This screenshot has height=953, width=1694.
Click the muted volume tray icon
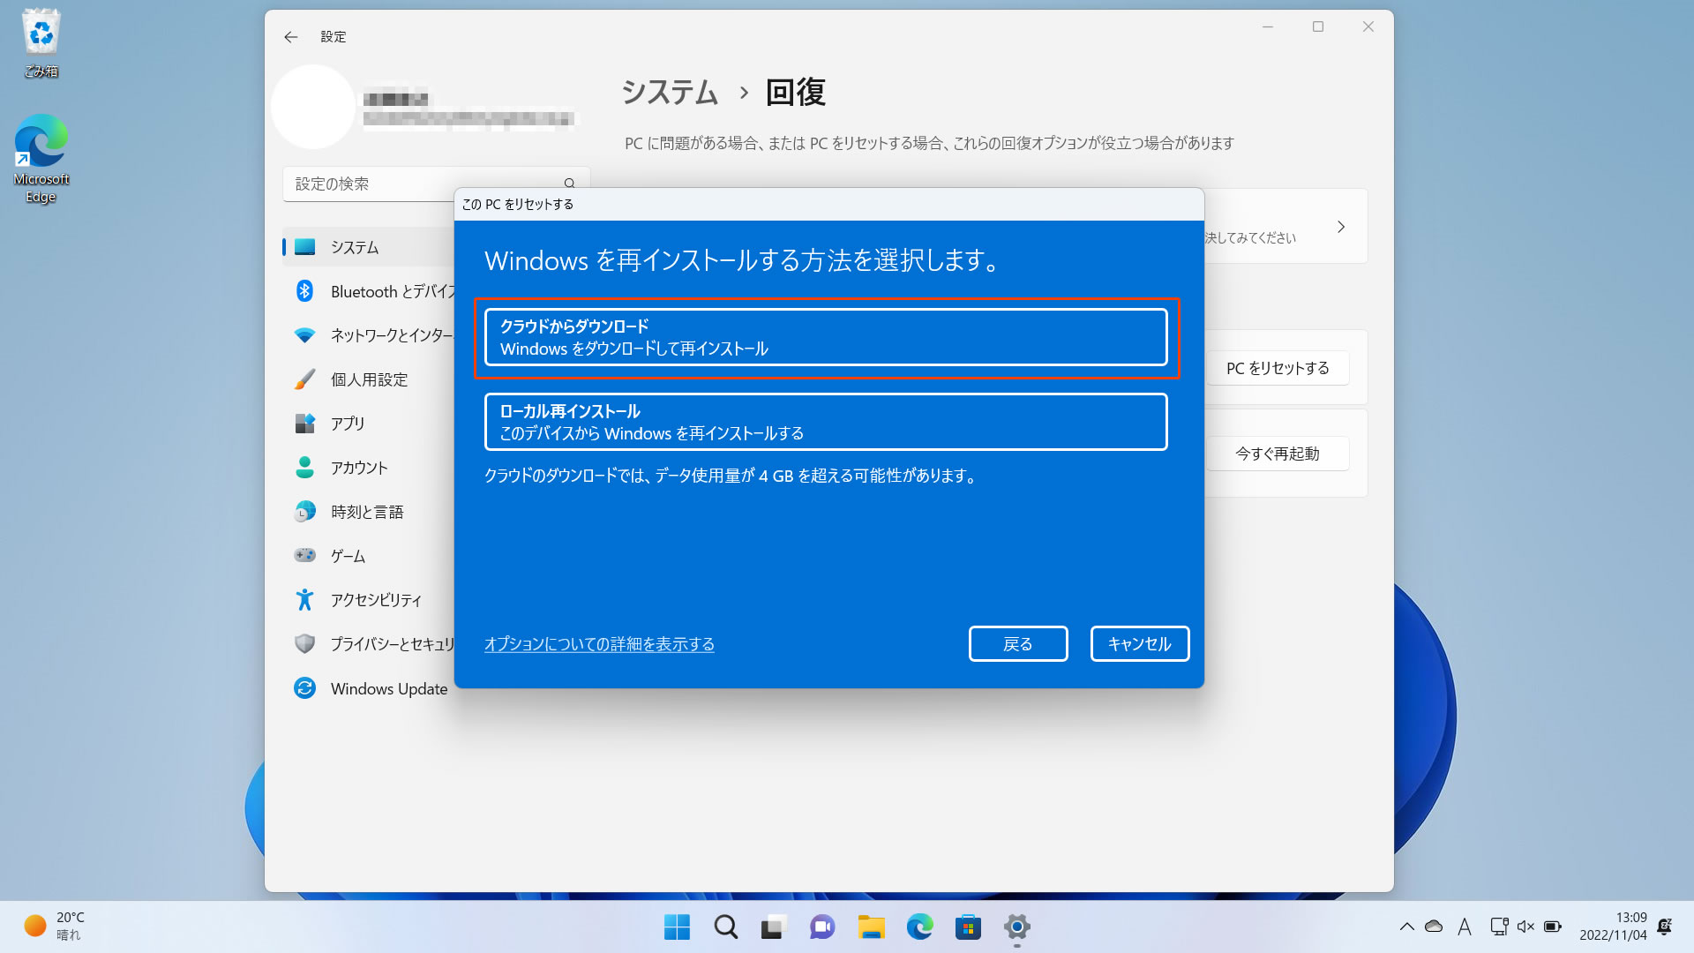(x=1525, y=927)
